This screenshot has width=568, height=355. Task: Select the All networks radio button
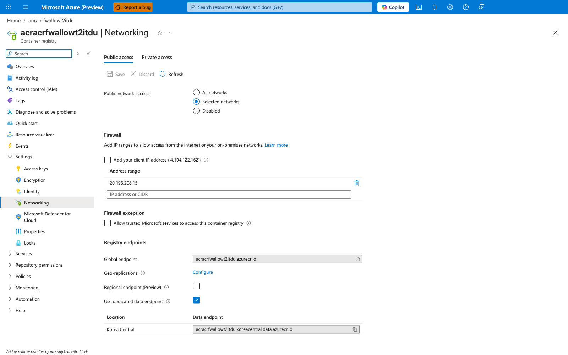196,92
